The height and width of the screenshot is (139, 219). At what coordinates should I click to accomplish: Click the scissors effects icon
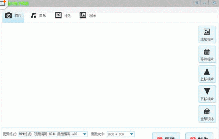click(58, 15)
